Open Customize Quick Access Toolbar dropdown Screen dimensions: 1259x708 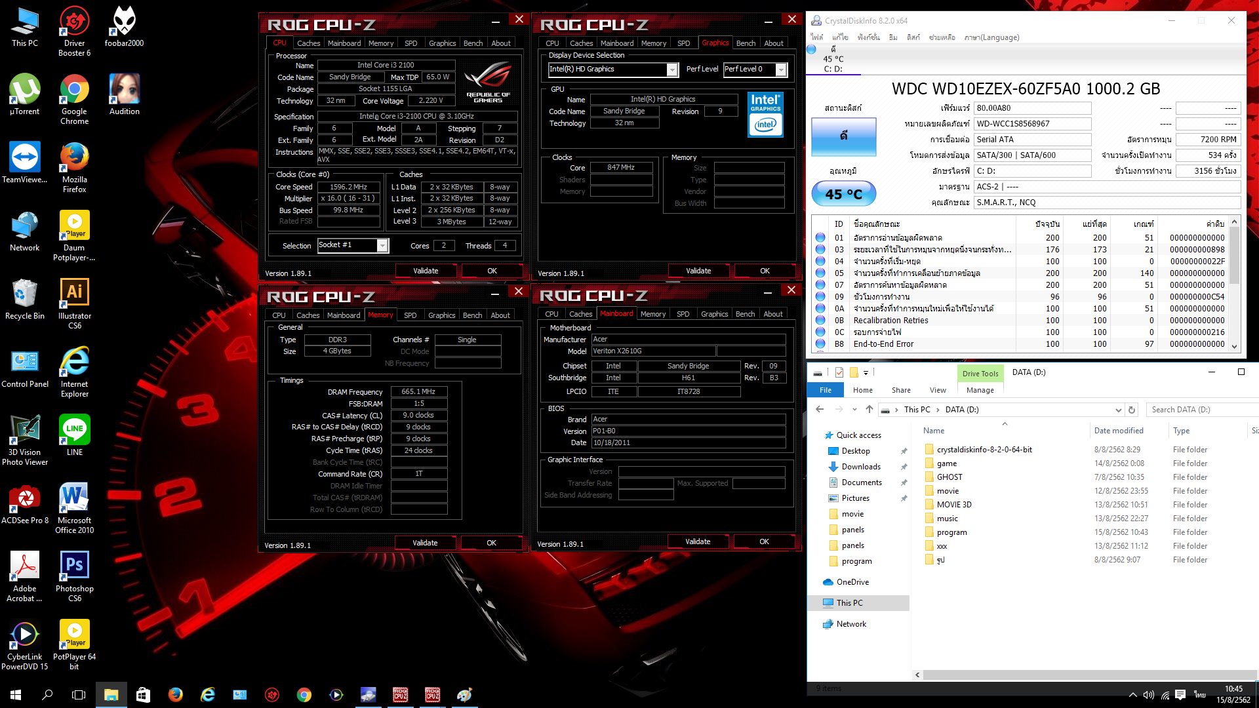(x=866, y=372)
